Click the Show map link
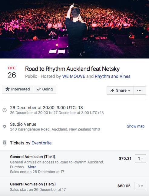Image resolution: width=149 pixels, height=196 pixels. [136, 126]
